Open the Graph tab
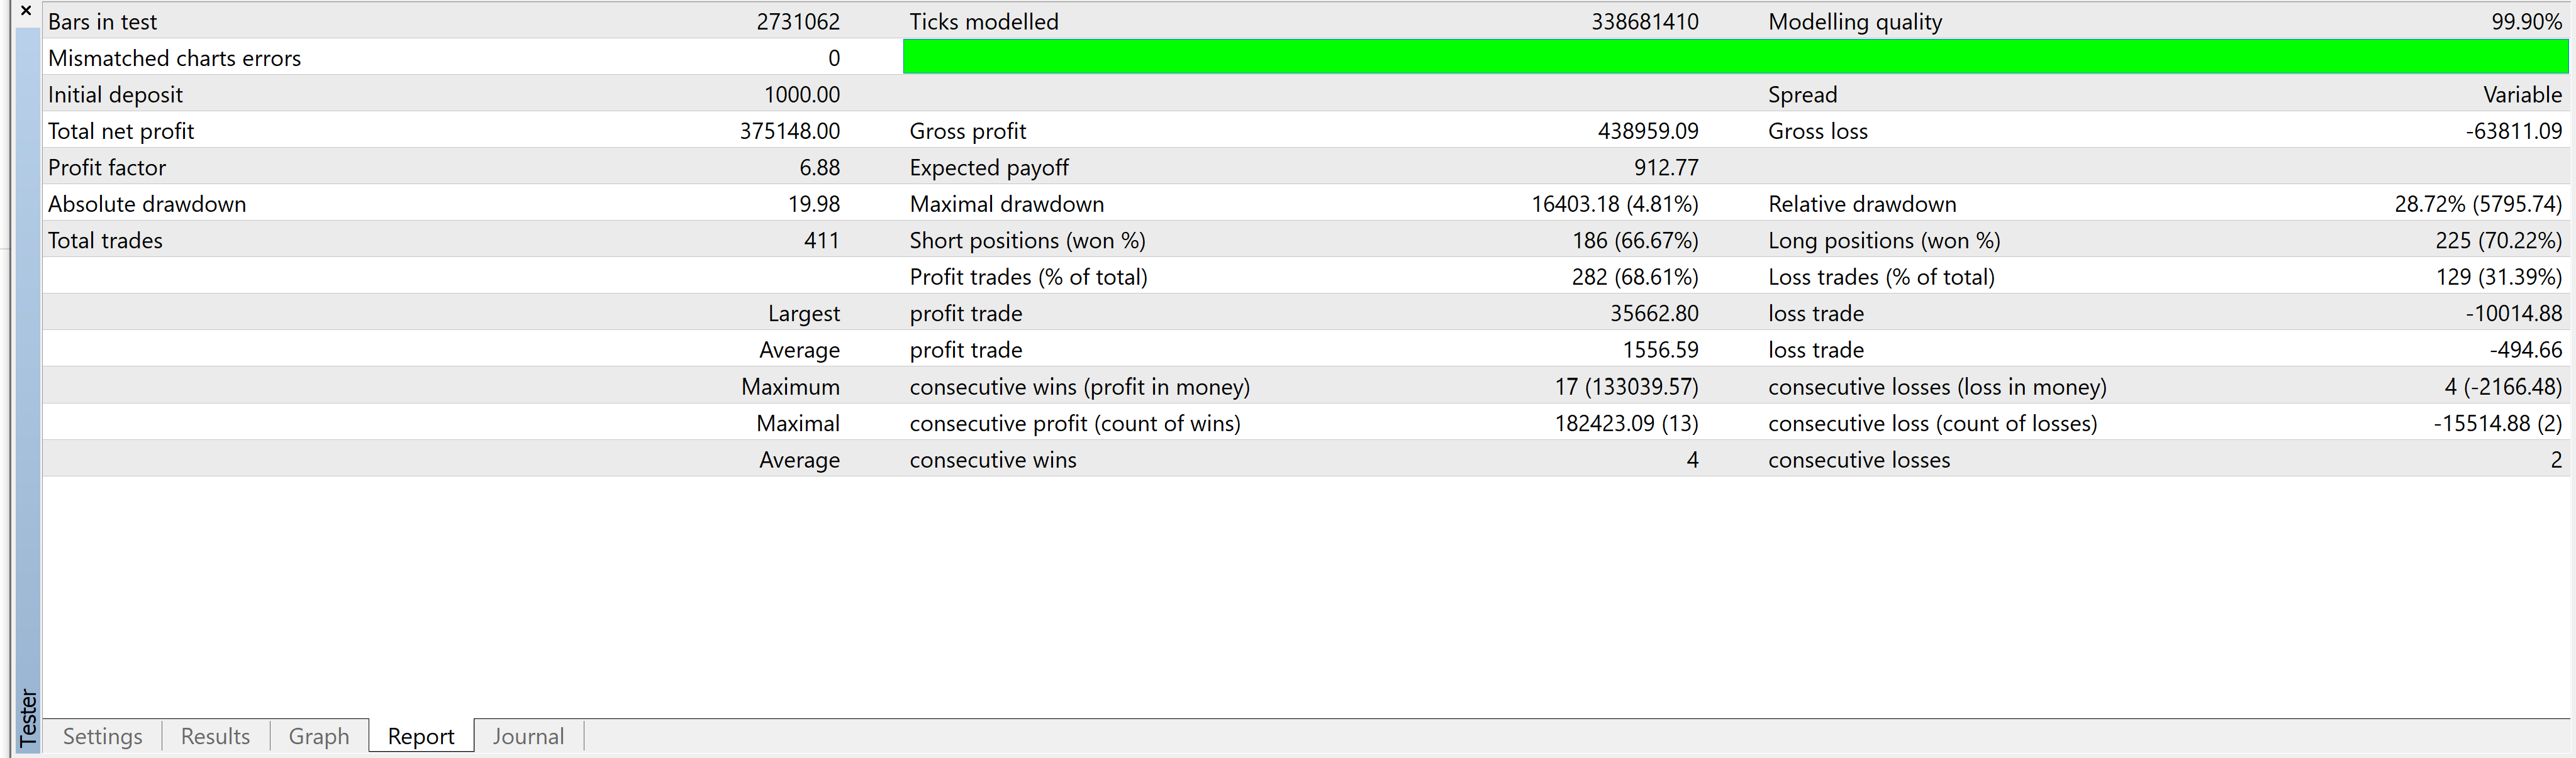This screenshot has height=758, width=2576. point(319,736)
